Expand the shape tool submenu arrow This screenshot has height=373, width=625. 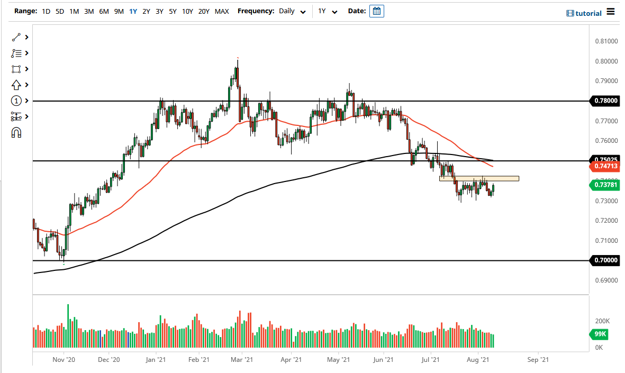click(26, 69)
